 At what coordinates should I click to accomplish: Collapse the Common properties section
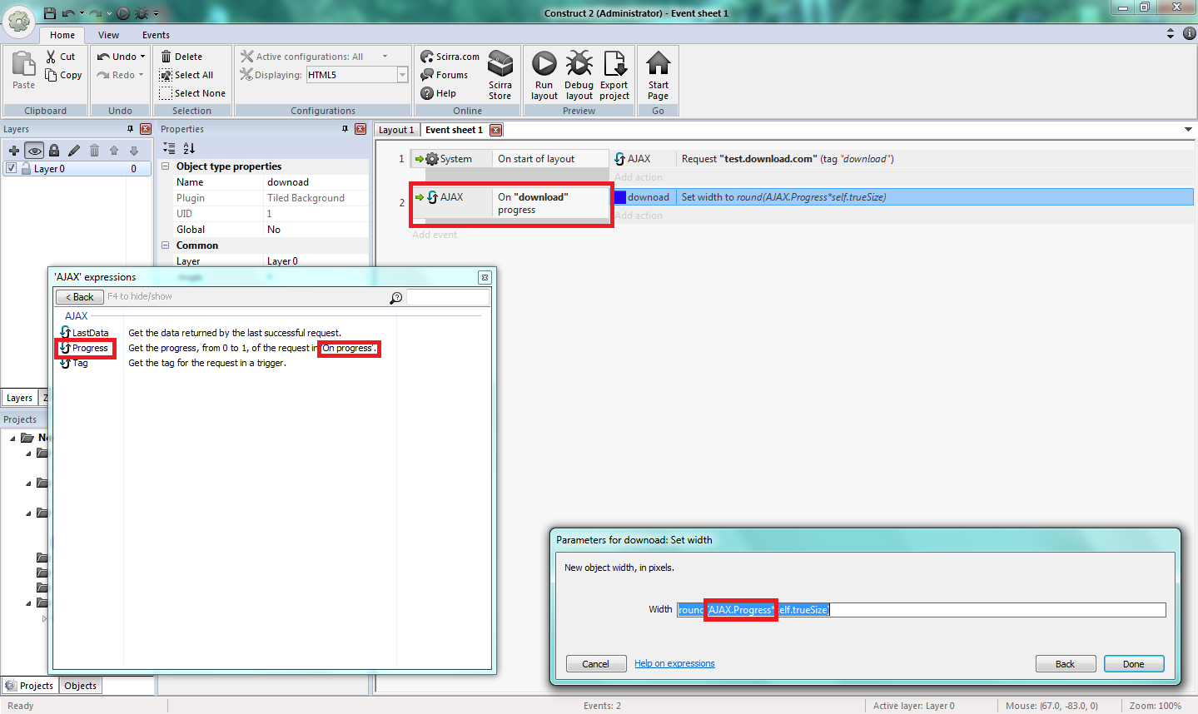pyautogui.click(x=165, y=245)
